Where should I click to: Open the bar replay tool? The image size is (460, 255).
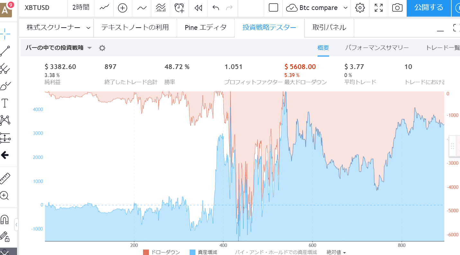tap(198, 8)
